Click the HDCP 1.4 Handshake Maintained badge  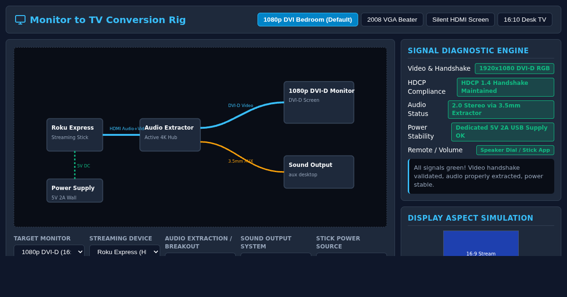[506, 87]
